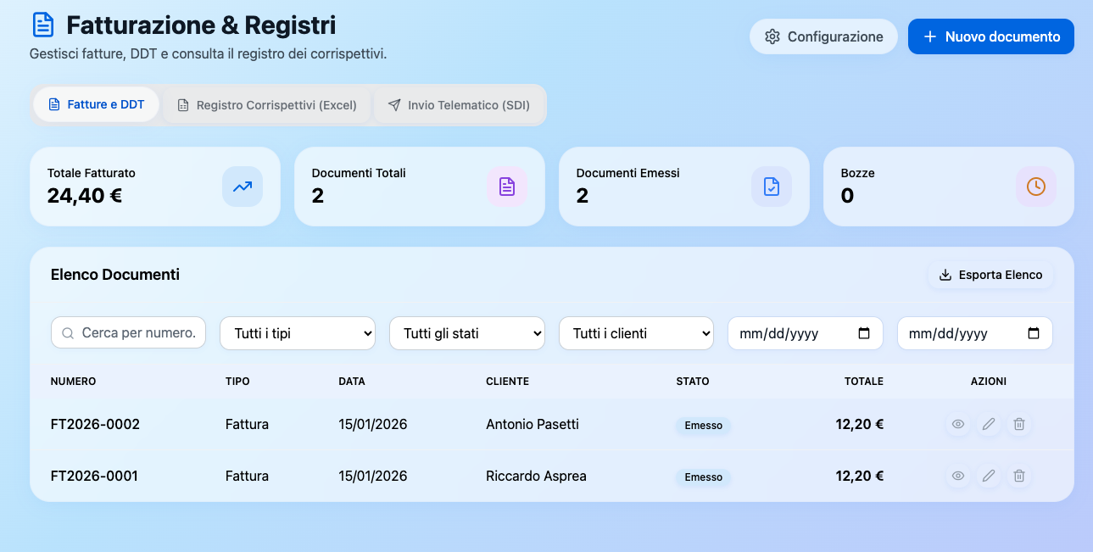Click the Esporta Elenco button
The image size is (1093, 552).
click(990, 275)
